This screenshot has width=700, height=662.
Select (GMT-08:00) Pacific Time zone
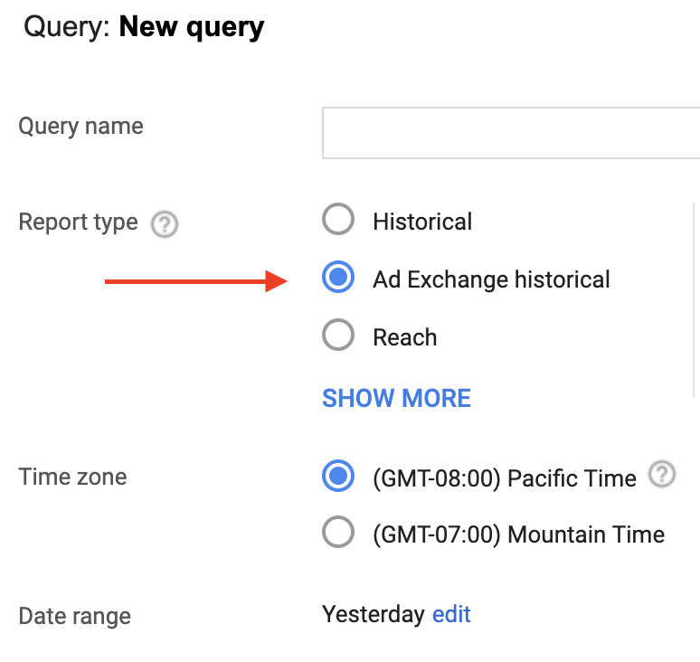point(338,476)
